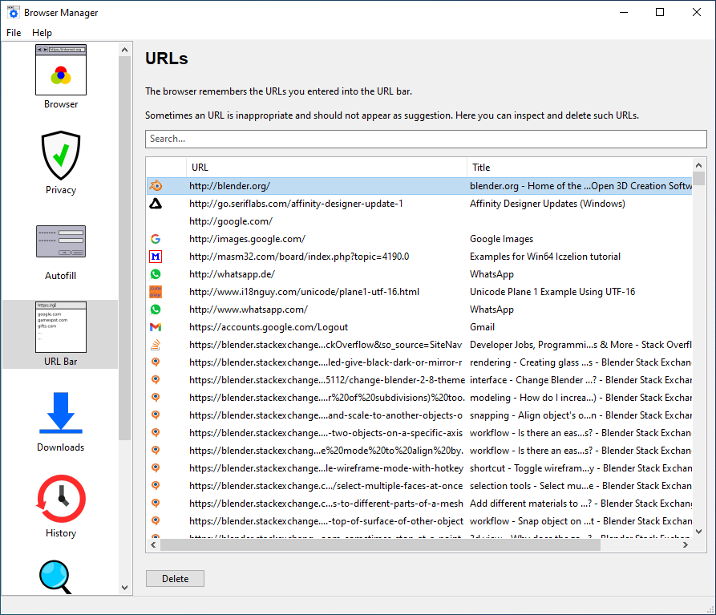Click the favicon for the rendering glass row
This screenshot has height=615, width=716.
point(156,362)
